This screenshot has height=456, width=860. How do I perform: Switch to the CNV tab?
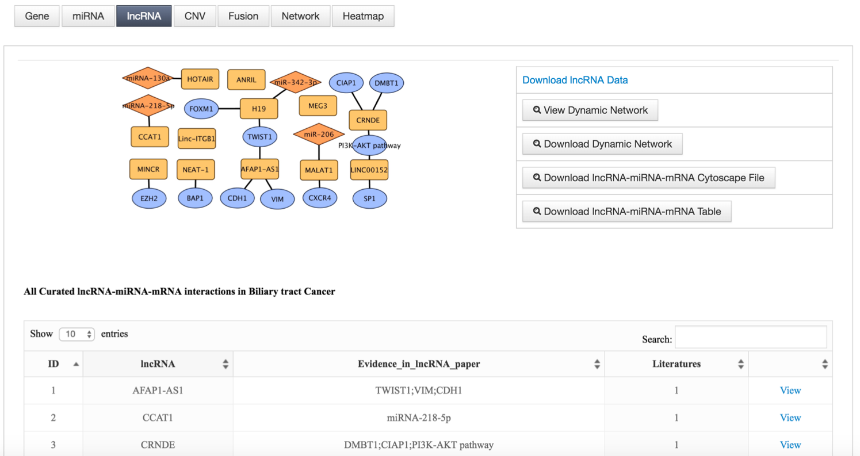[195, 16]
